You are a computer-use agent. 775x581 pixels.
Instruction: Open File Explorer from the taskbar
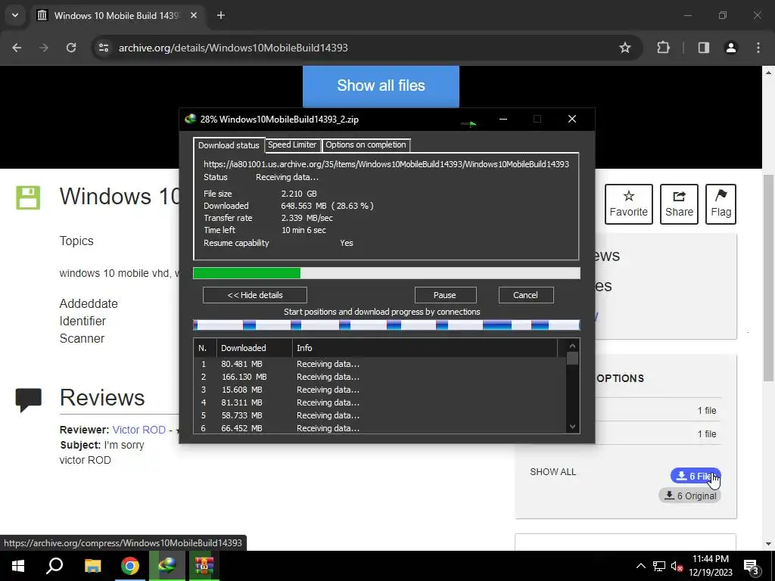[92, 566]
